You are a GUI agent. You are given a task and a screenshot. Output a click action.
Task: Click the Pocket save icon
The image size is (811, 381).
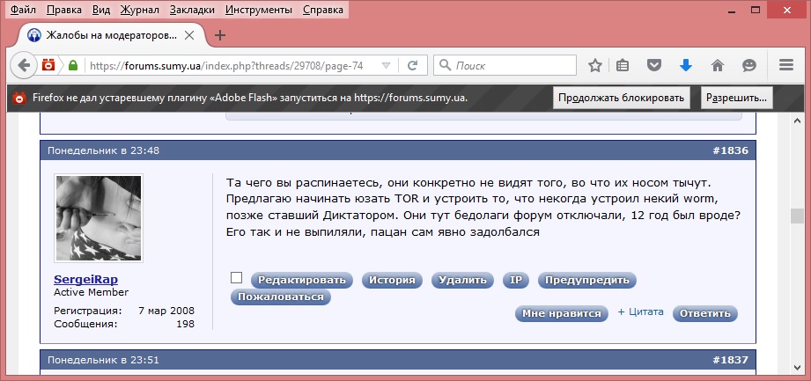point(654,65)
